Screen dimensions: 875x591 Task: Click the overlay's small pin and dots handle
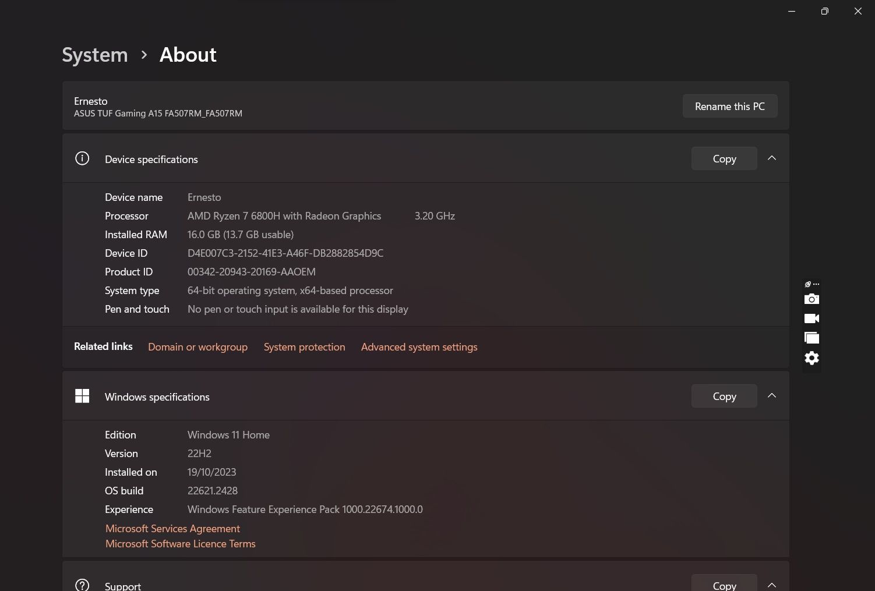click(x=812, y=284)
